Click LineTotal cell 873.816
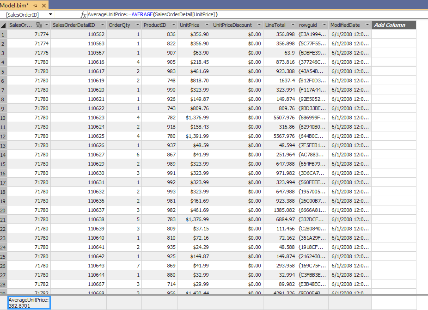 point(280,62)
